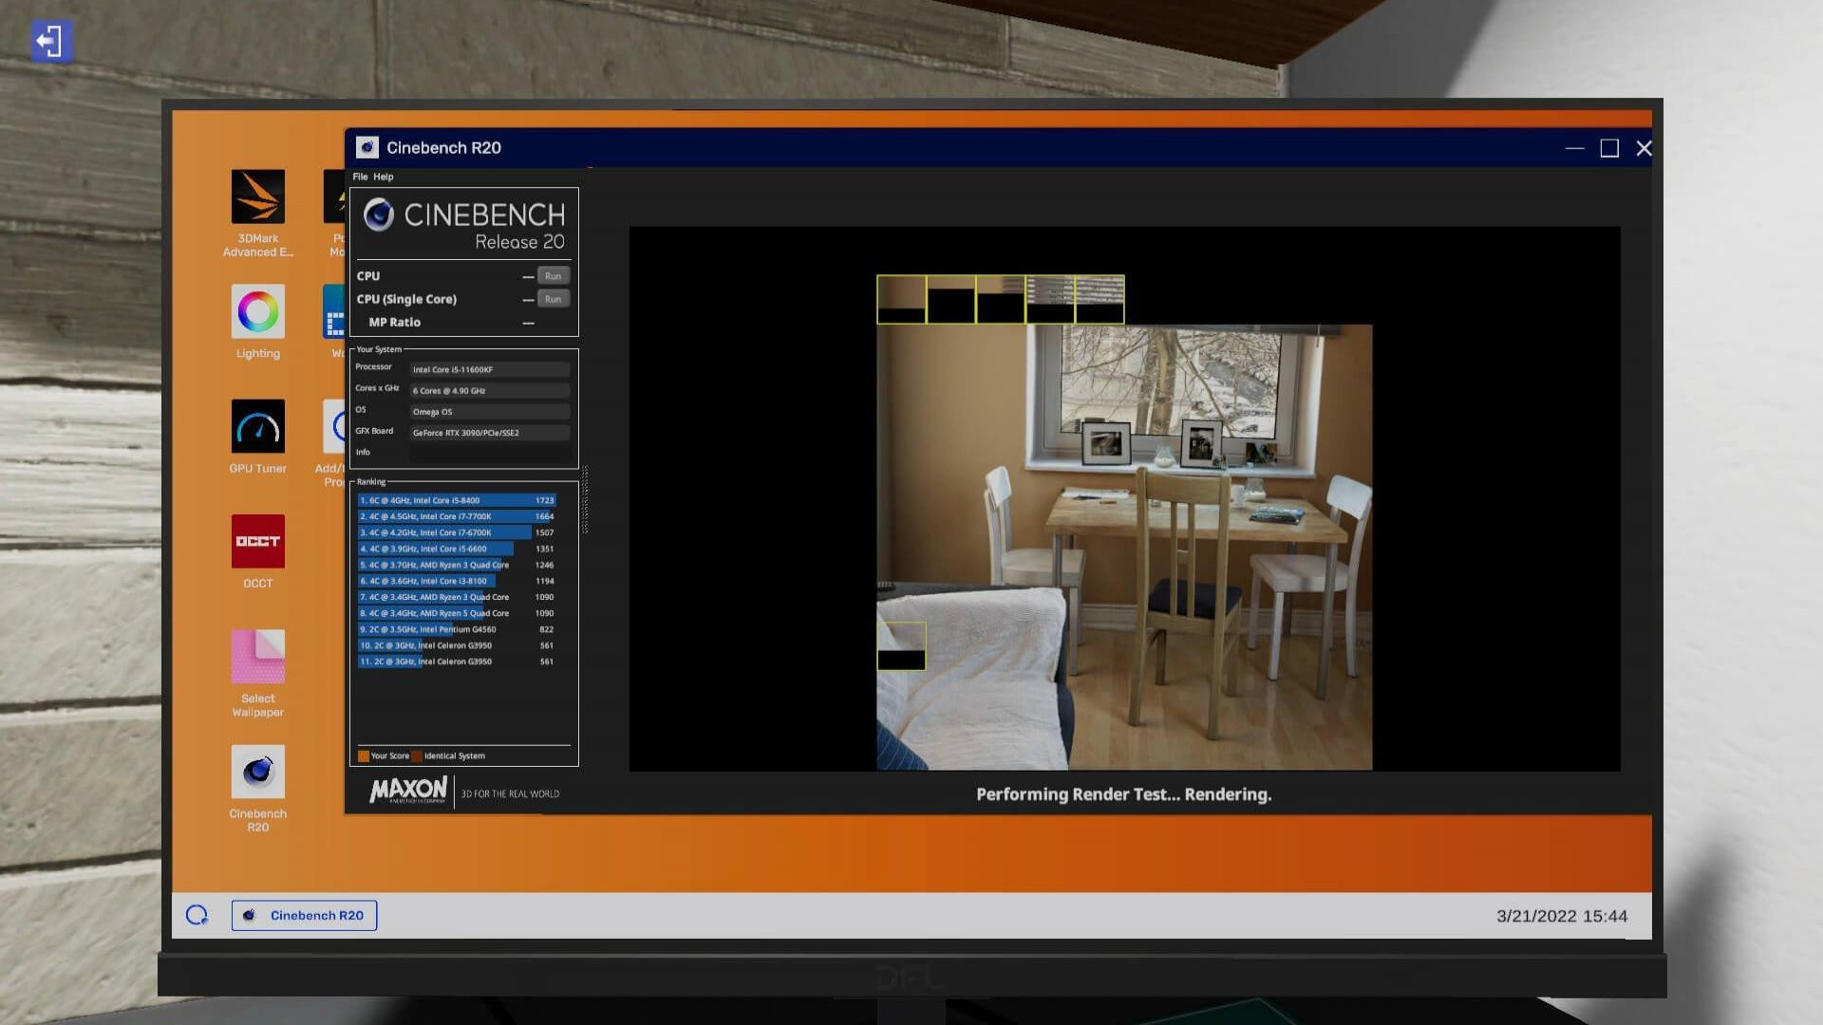Viewport: 1823px width, 1025px height.
Task: Select the 4C i7-6700K ranking row
Action: pos(453,531)
